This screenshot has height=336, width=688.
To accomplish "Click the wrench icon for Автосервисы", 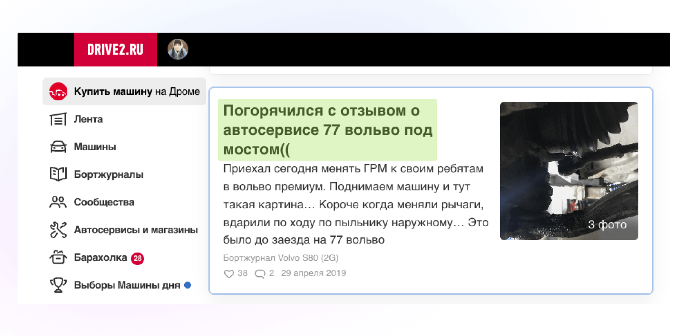I will [x=58, y=230].
